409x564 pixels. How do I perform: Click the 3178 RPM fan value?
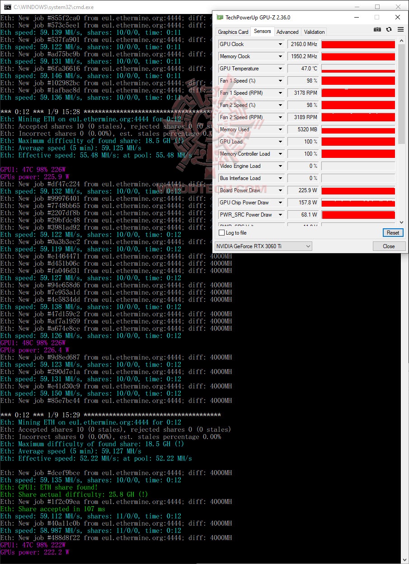303,93
